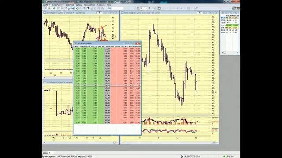This screenshot has height=158, width=282.
Task: Click the magnifier search icon in toolbar
Action: (109, 8)
